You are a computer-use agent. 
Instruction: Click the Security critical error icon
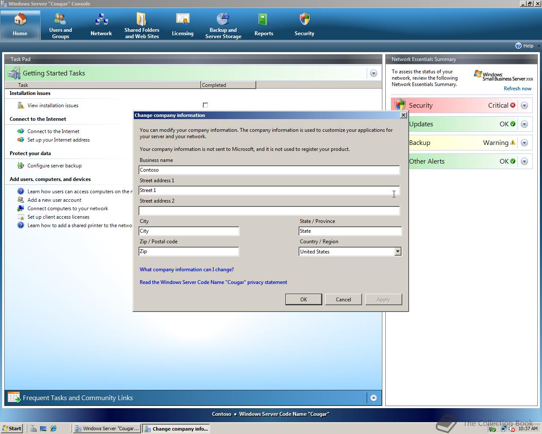point(513,105)
